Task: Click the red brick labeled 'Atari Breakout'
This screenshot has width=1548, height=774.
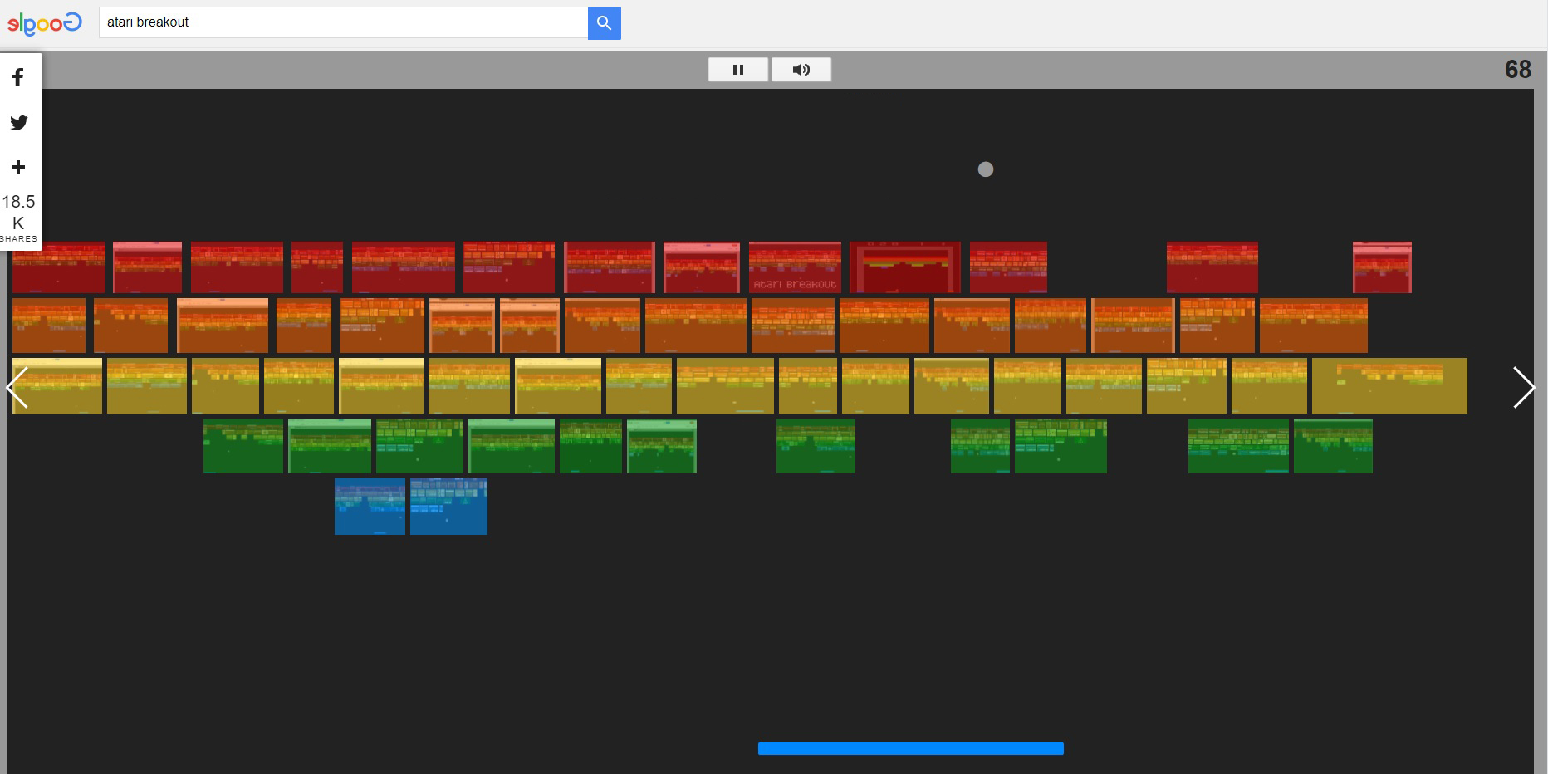Action: tap(795, 267)
